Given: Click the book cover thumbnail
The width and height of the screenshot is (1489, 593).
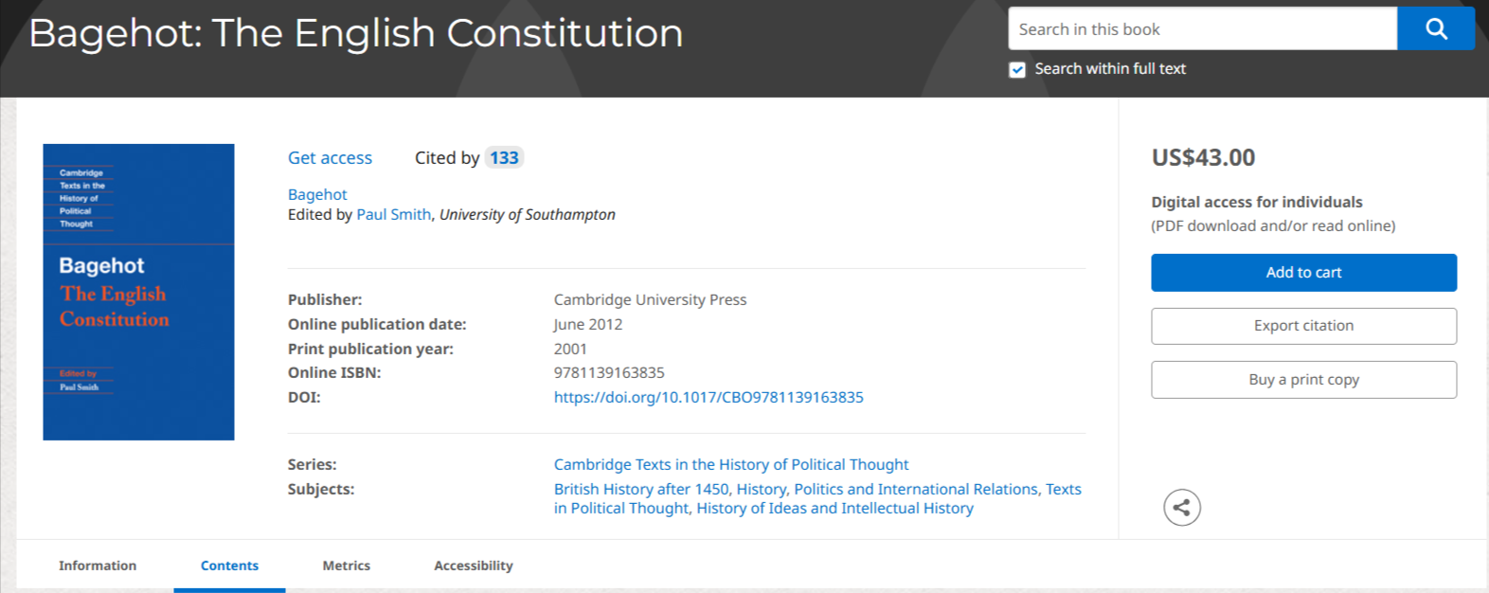Looking at the screenshot, I should click(138, 292).
